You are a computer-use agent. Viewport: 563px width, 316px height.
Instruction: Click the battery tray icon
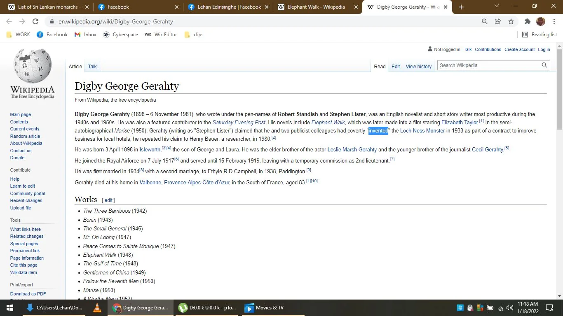pos(490,308)
